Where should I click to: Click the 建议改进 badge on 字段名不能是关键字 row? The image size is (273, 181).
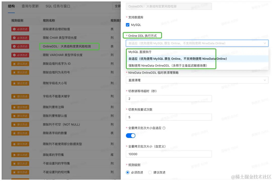click(20, 96)
